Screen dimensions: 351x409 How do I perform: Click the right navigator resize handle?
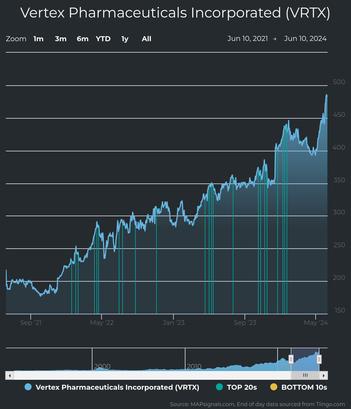pyautogui.click(x=319, y=359)
